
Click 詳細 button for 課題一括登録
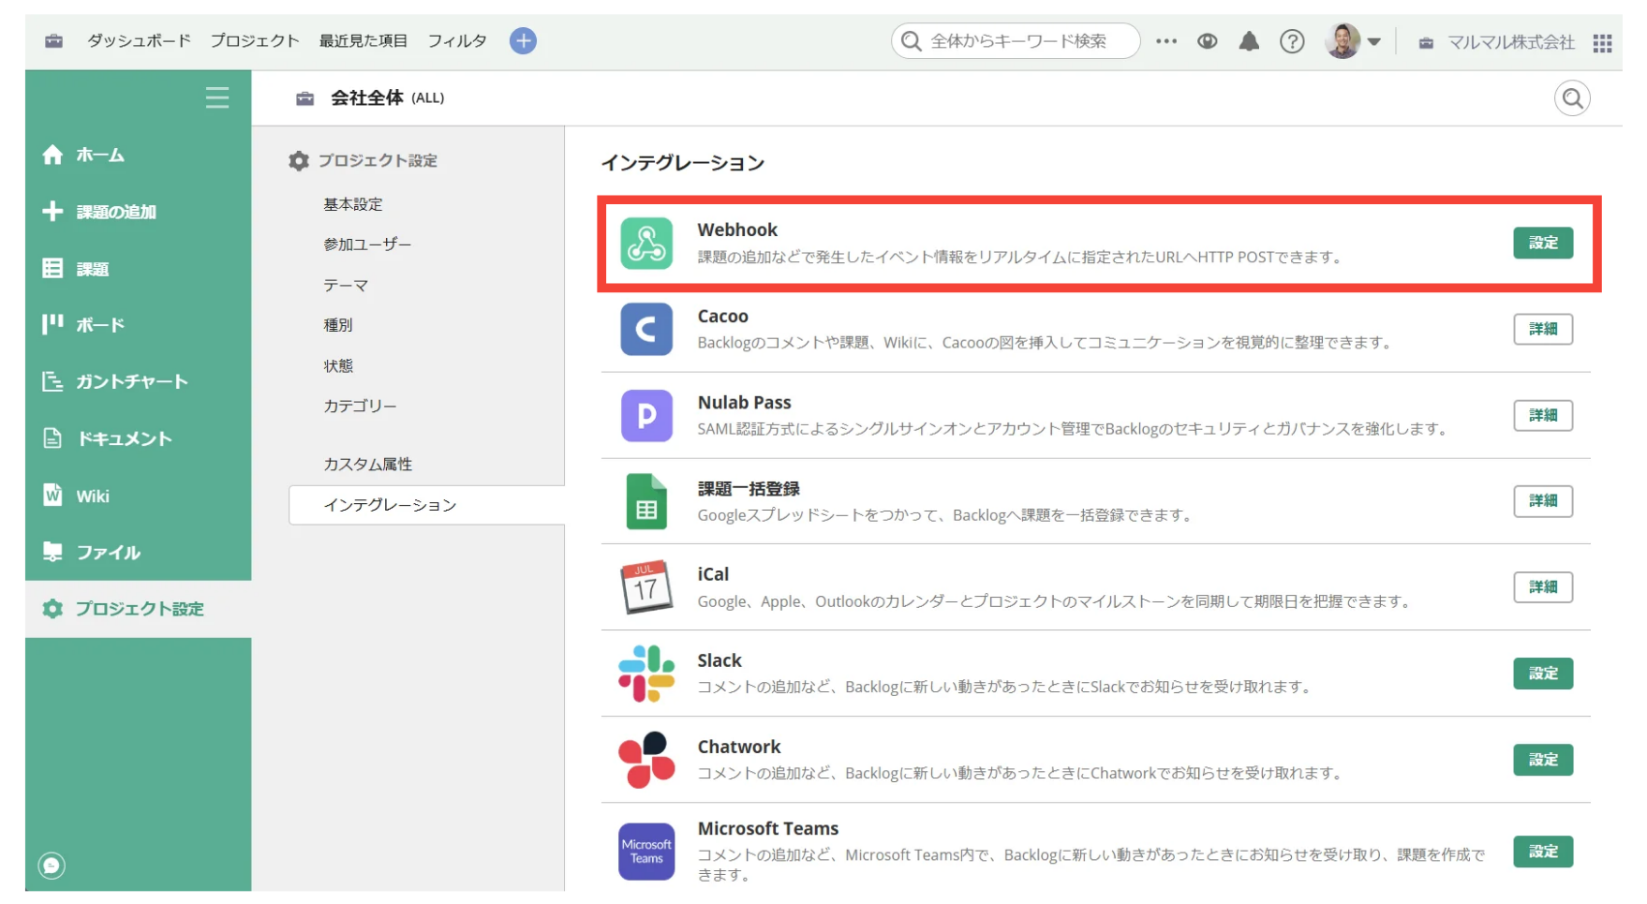tap(1543, 501)
